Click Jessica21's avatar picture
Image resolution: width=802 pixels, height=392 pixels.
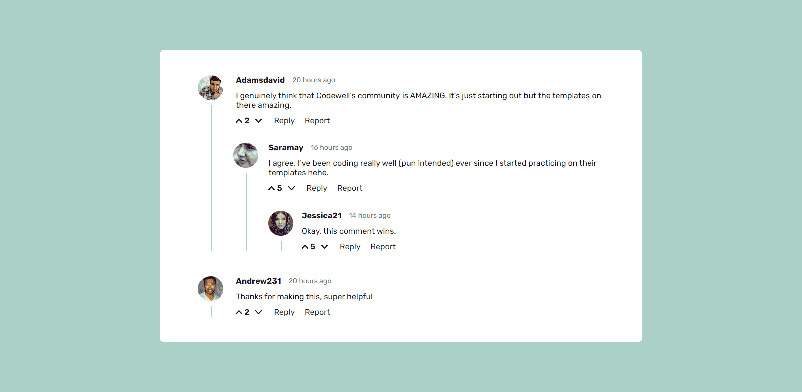pos(281,223)
